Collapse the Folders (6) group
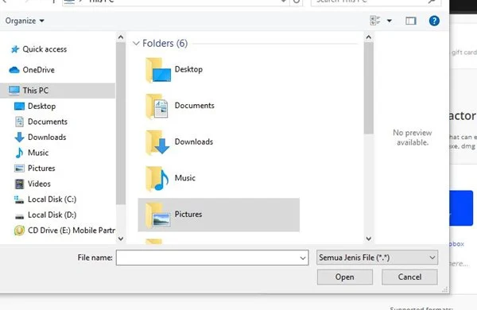Image resolution: width=477 pixels, height=310 pixels. tap(136, 43)
